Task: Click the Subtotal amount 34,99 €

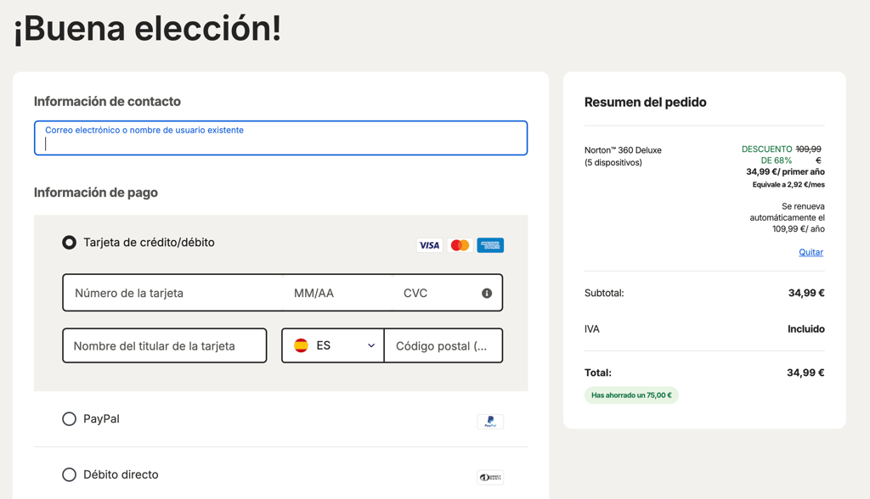Action: coord(806,293)
